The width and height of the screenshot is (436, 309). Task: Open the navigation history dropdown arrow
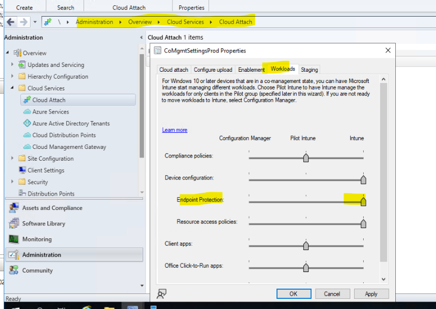click(35, 22)
